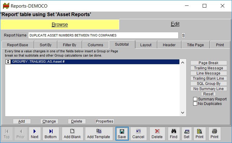Click the Add button below the list
Viewport: 232px width, 143px height.
click(x=22, y=121)
